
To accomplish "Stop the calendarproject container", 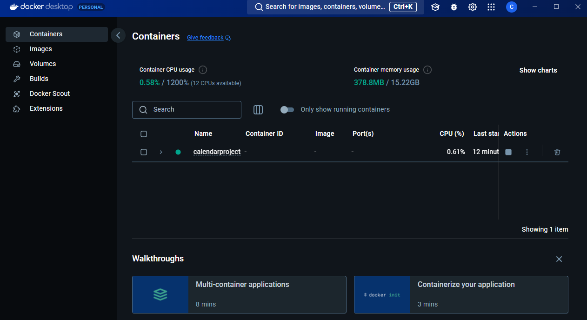I will 508,152.
